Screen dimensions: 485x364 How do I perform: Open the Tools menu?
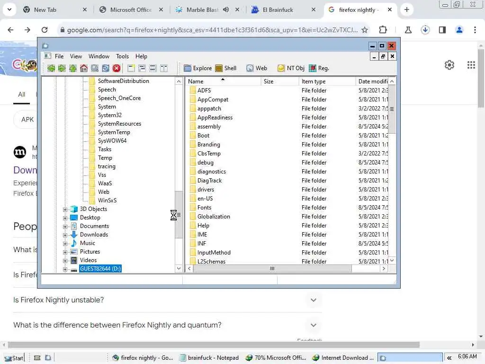(122, 56)
